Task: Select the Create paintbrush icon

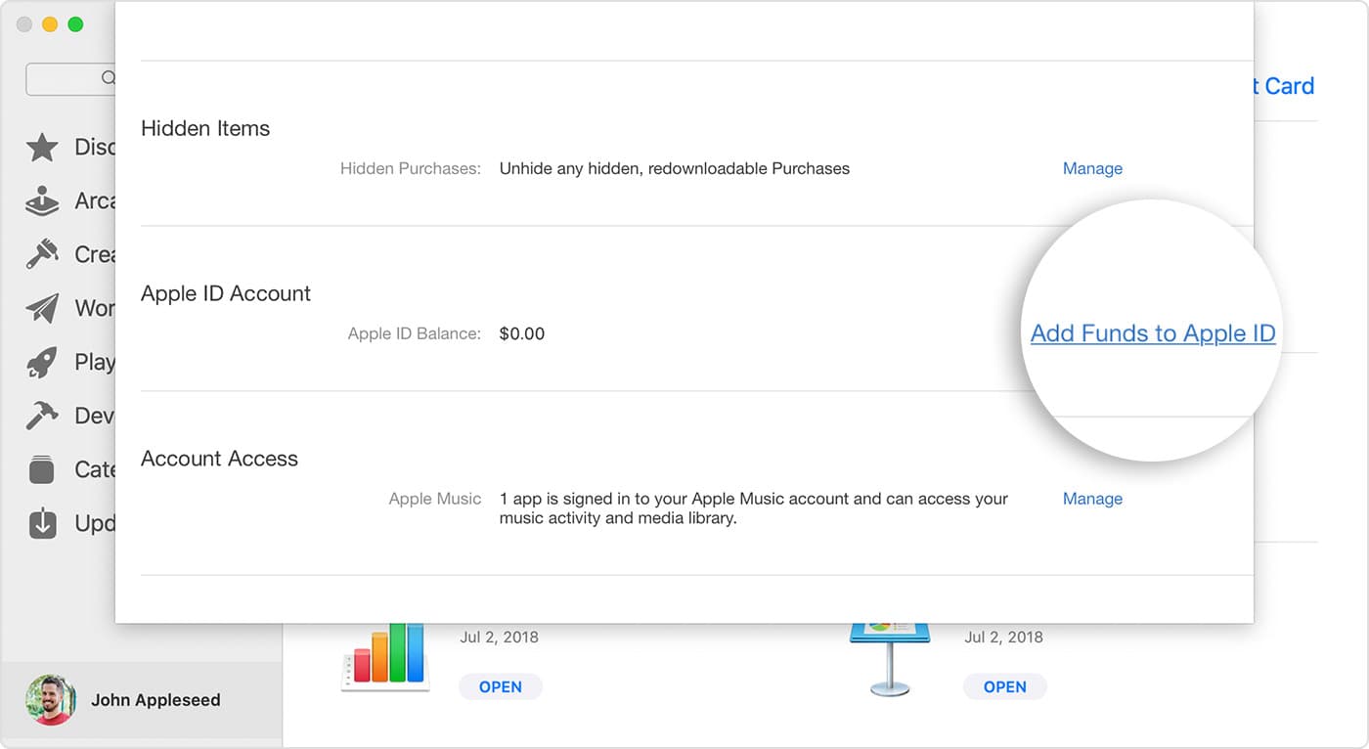Action: 42,254
